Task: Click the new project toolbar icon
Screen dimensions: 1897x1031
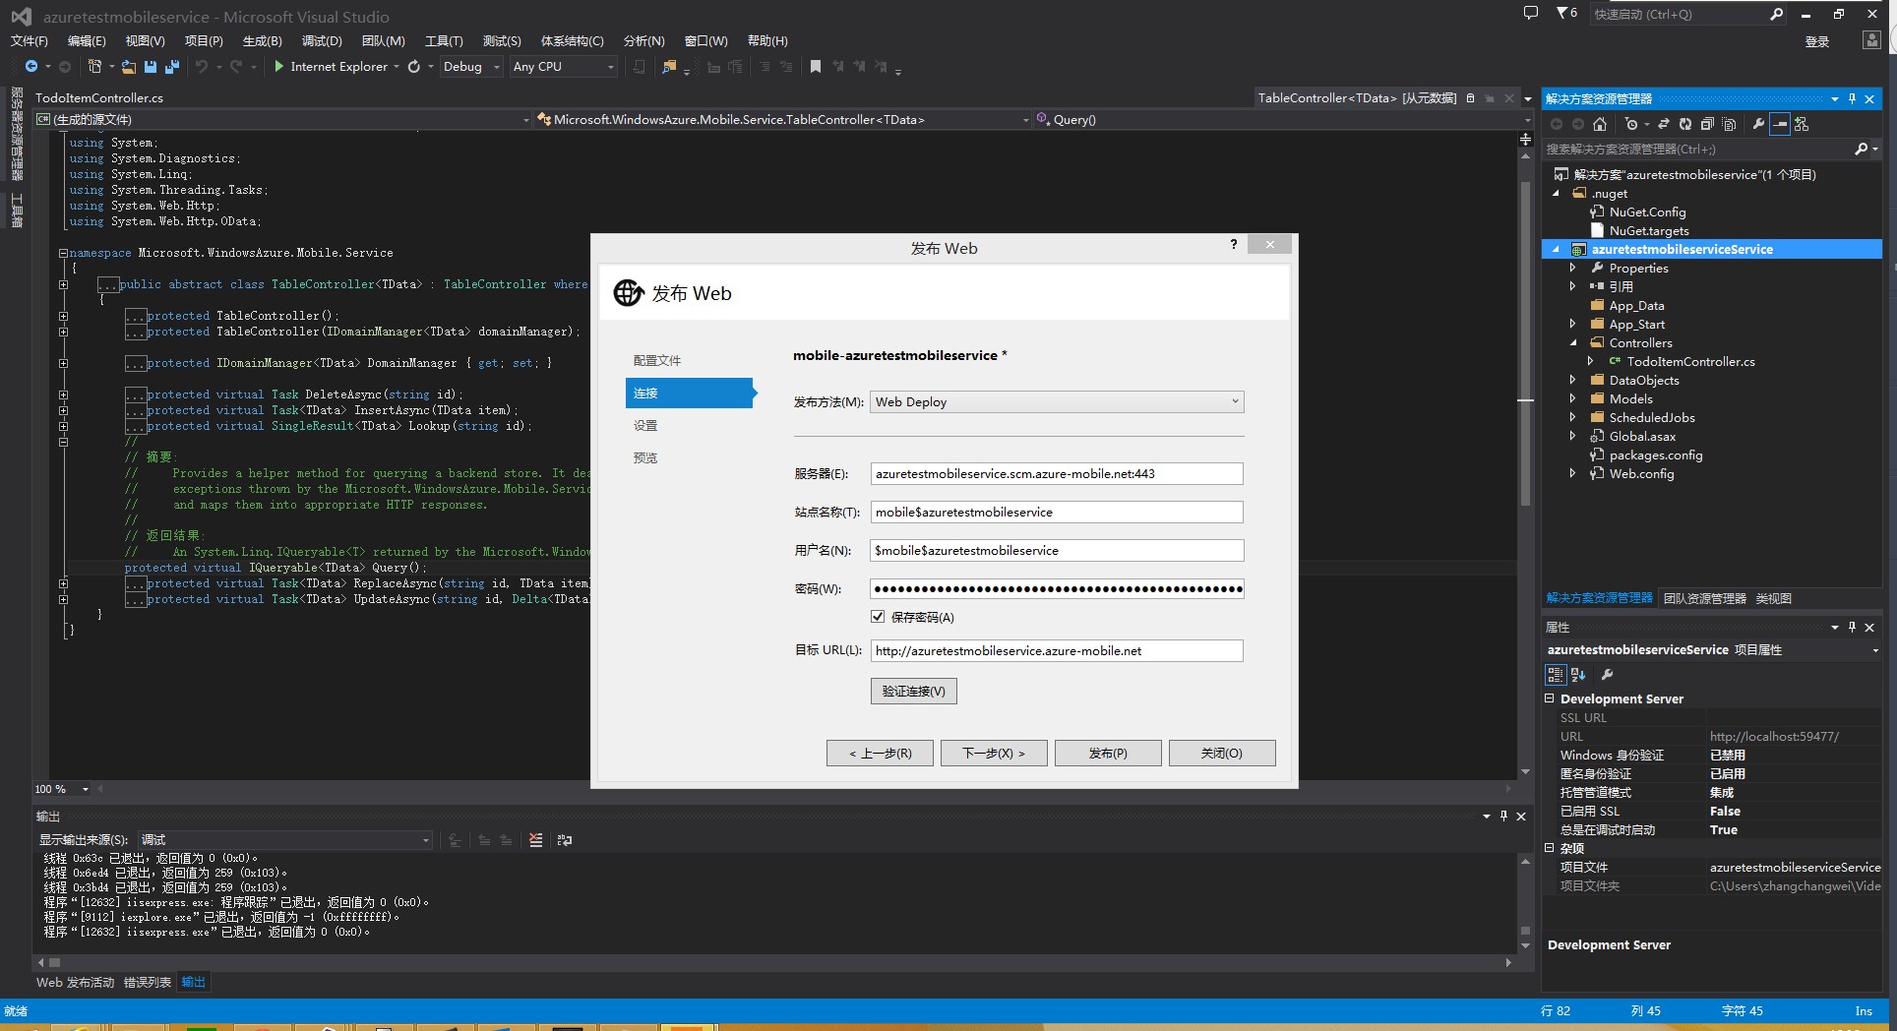Action: click(x=95, y=67)
